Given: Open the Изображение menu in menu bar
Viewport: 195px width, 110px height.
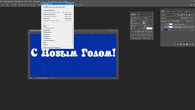Looking at the screenshot, I should point(19,1).
